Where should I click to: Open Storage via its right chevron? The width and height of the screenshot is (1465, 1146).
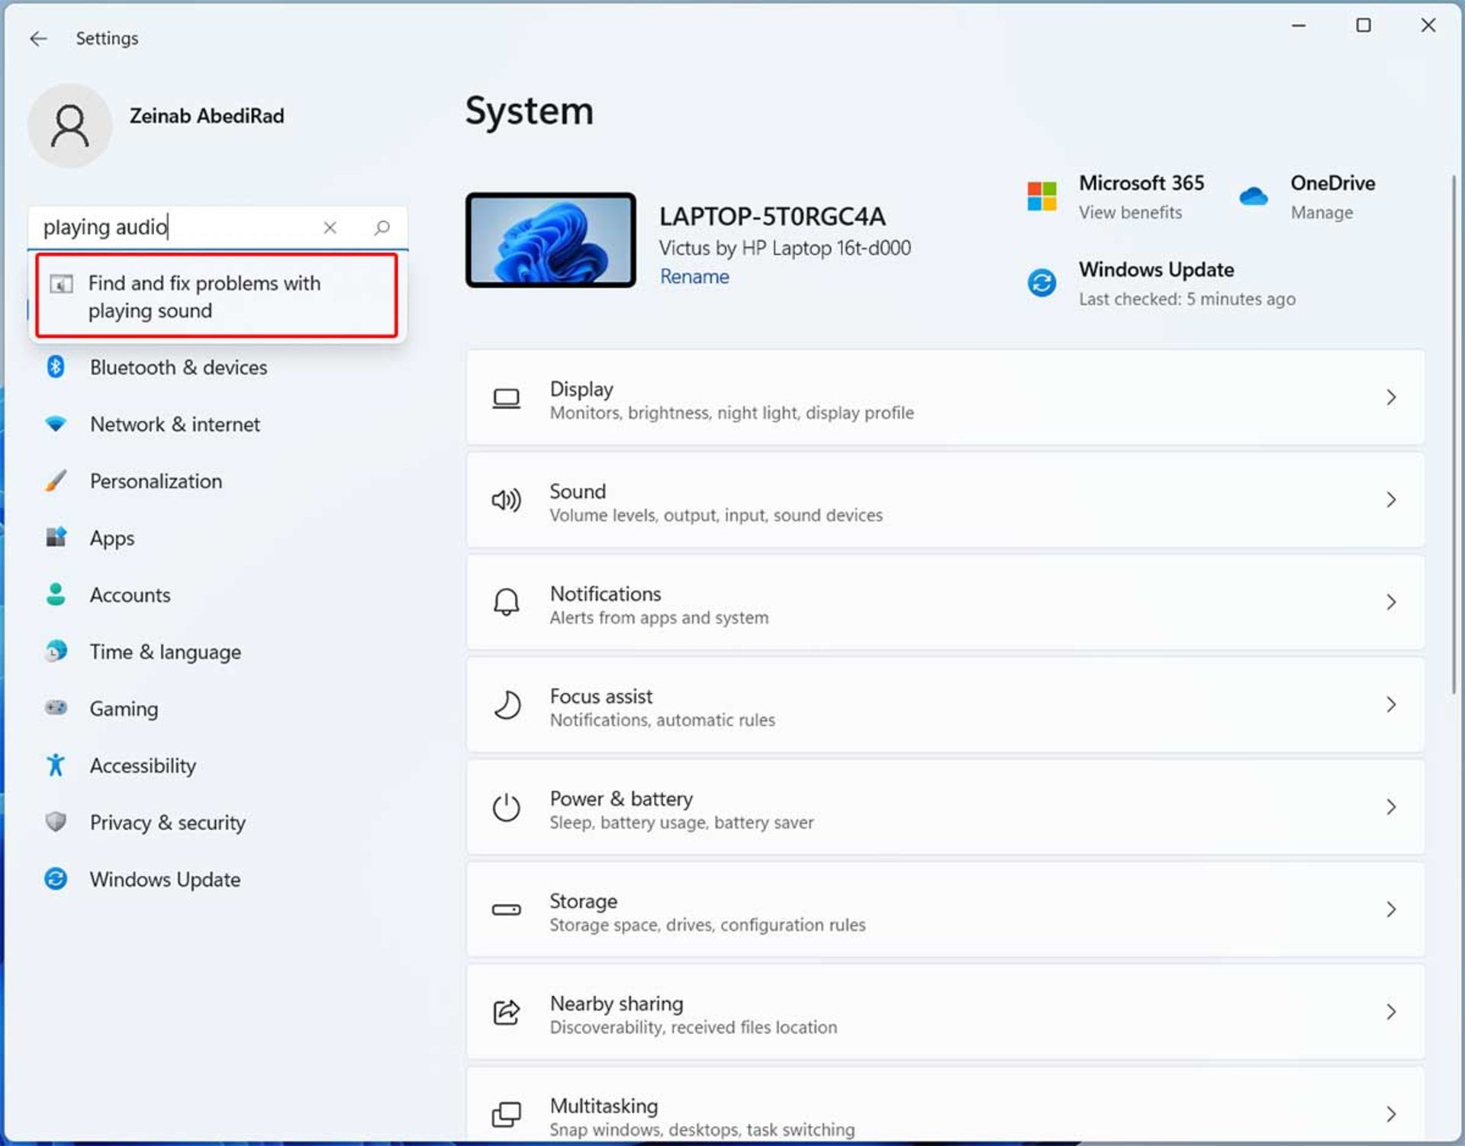tap(1390, 910)
